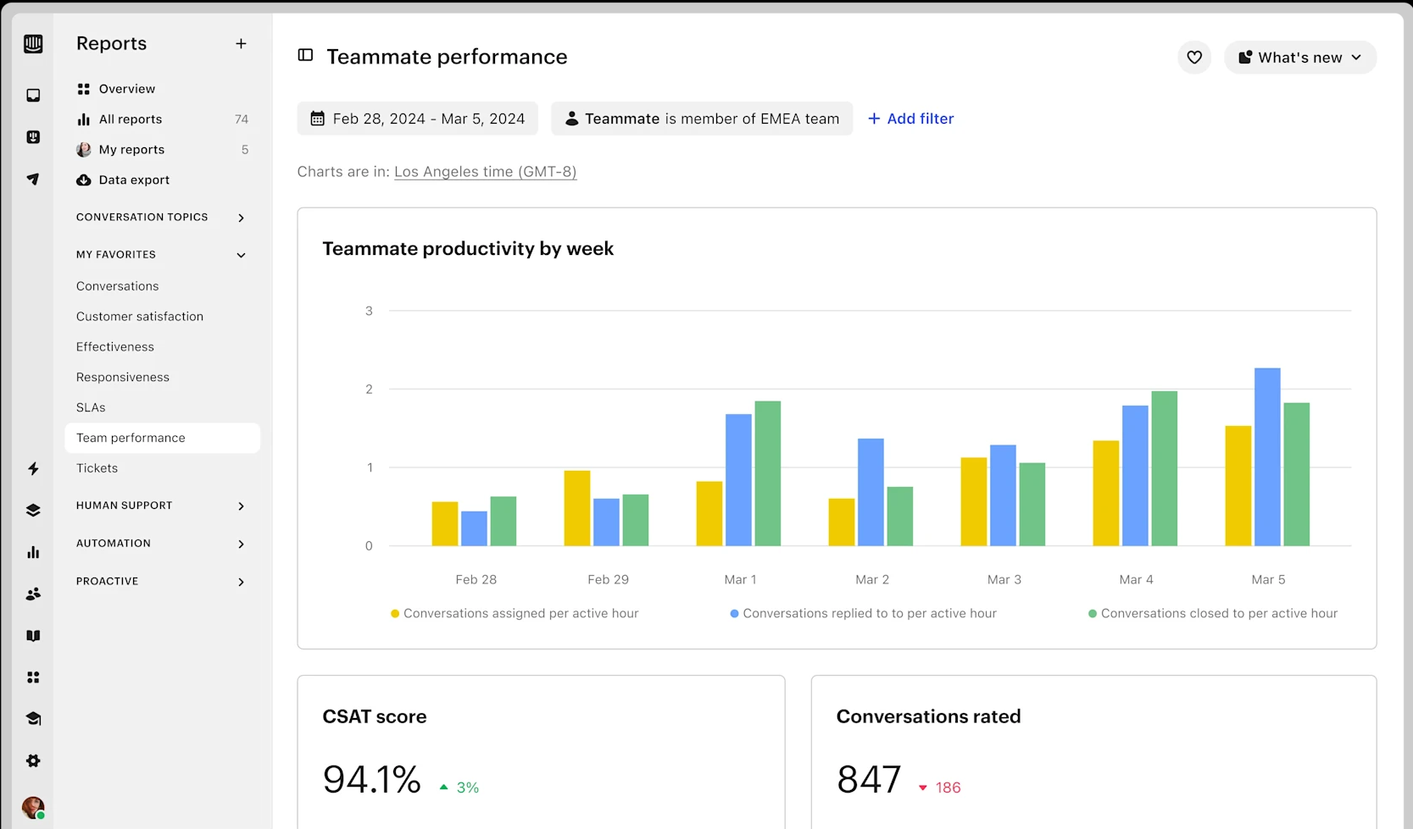Expand the Conversation Topics section
The height and width of the screenshot is (829, 1413).
pyautogui.click(x=241, y=218)
